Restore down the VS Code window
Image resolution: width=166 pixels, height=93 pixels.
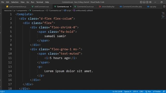pyautogui.click(x=161, y=2)
